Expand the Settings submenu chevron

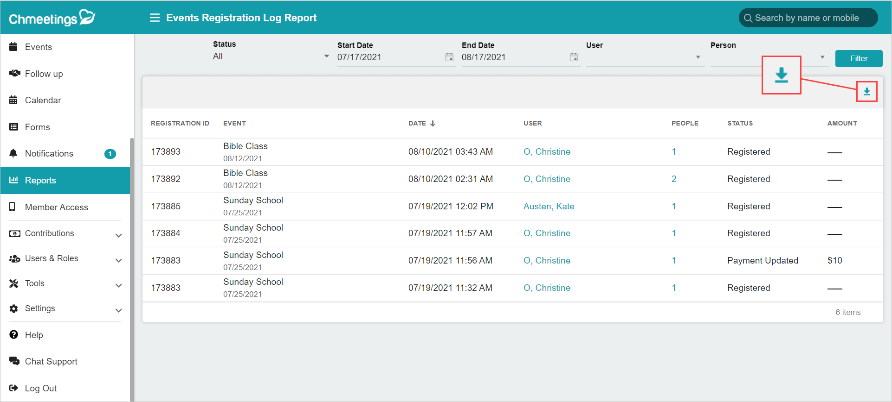tap(119, 310)
